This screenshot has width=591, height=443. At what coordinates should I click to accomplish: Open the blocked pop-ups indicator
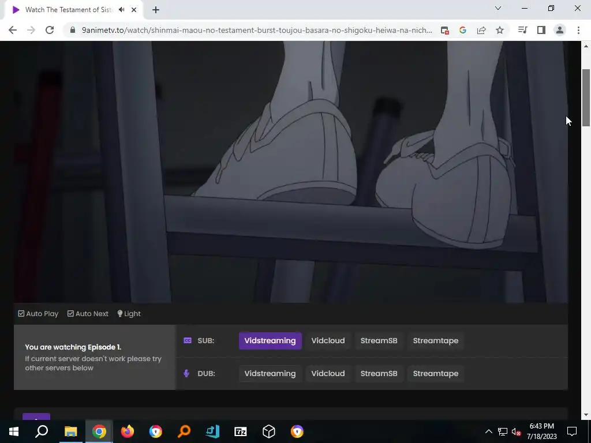pyautogui.click(x=445, y=31)
